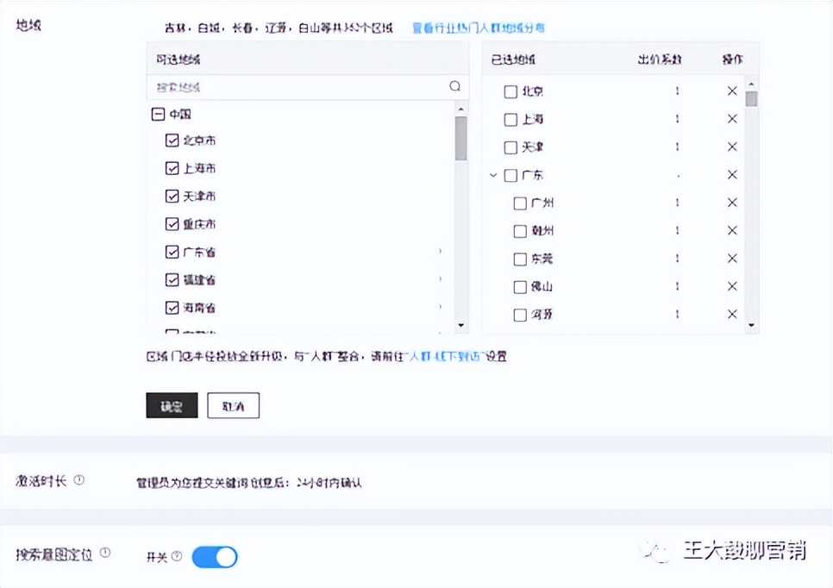Check the 广东 checkbox in 已选地域
Screen dimensions: 833x588
pos(510,175)
